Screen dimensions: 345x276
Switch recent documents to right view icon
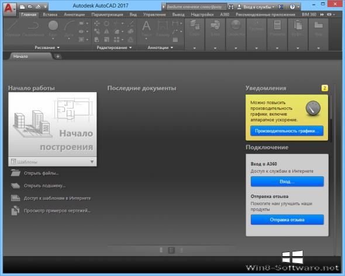click(x=181, y=250)
